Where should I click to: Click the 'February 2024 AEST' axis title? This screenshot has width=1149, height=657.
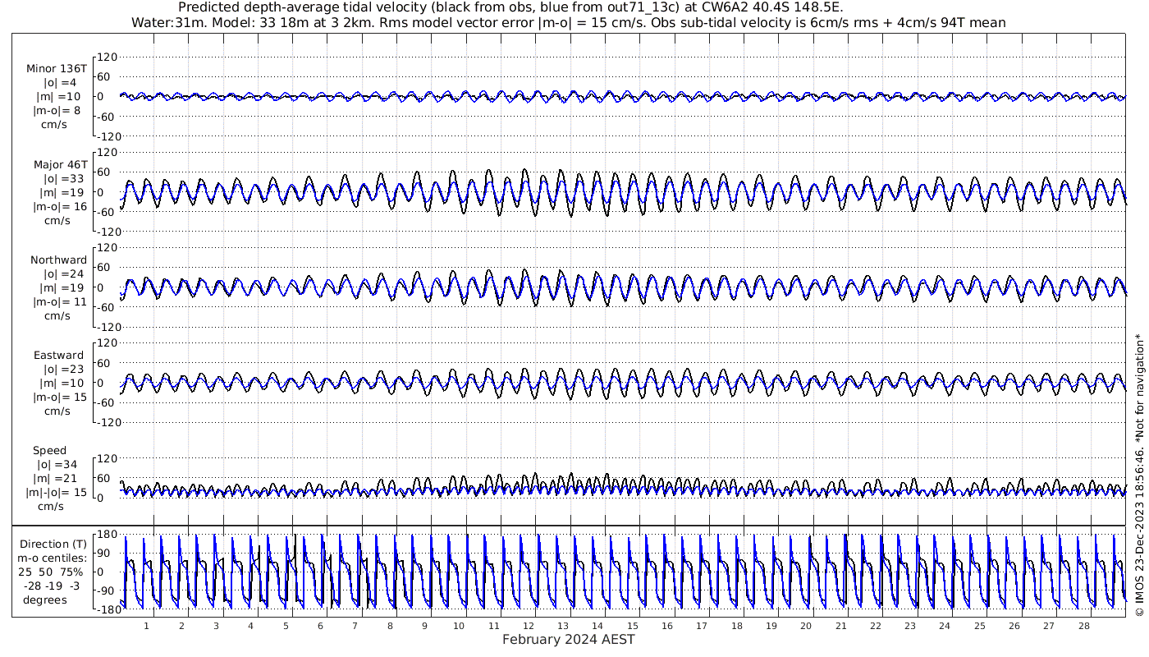click(568, 640)
